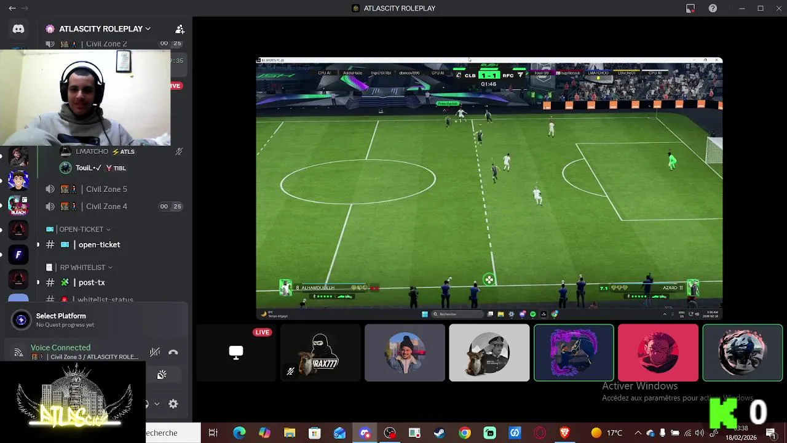787x443 pixels.
Task: Open the Discord help question mark icon
Action: [x=713, y=8]
